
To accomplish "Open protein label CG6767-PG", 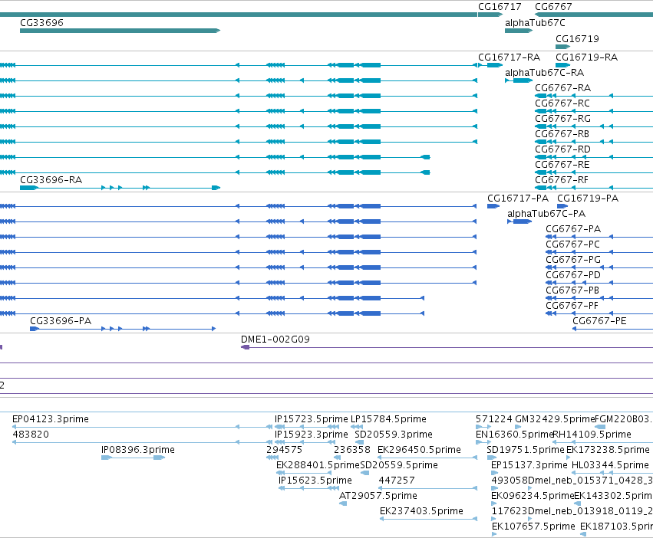I will click(573, 260).
